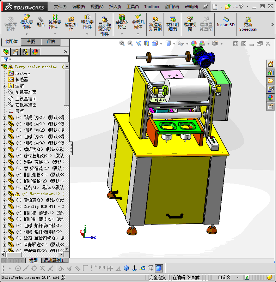
Task: Open the 文件(F) File menu
Action: (x=60, y=7)
